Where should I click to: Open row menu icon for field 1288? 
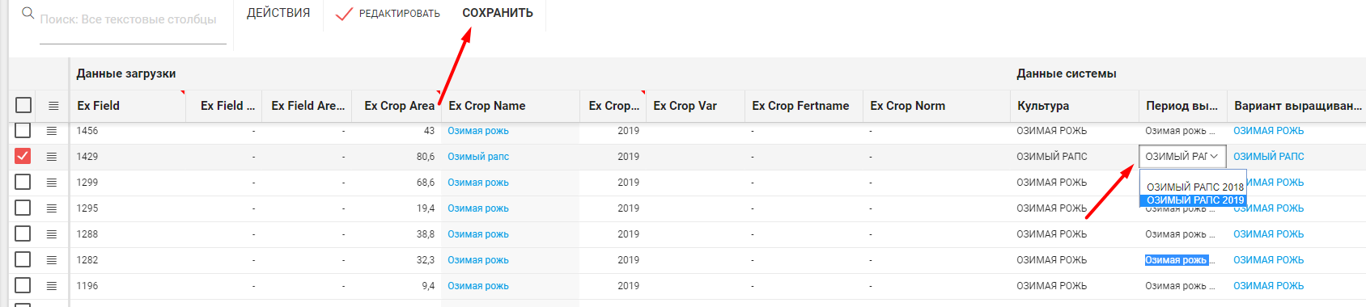point(52,234)
